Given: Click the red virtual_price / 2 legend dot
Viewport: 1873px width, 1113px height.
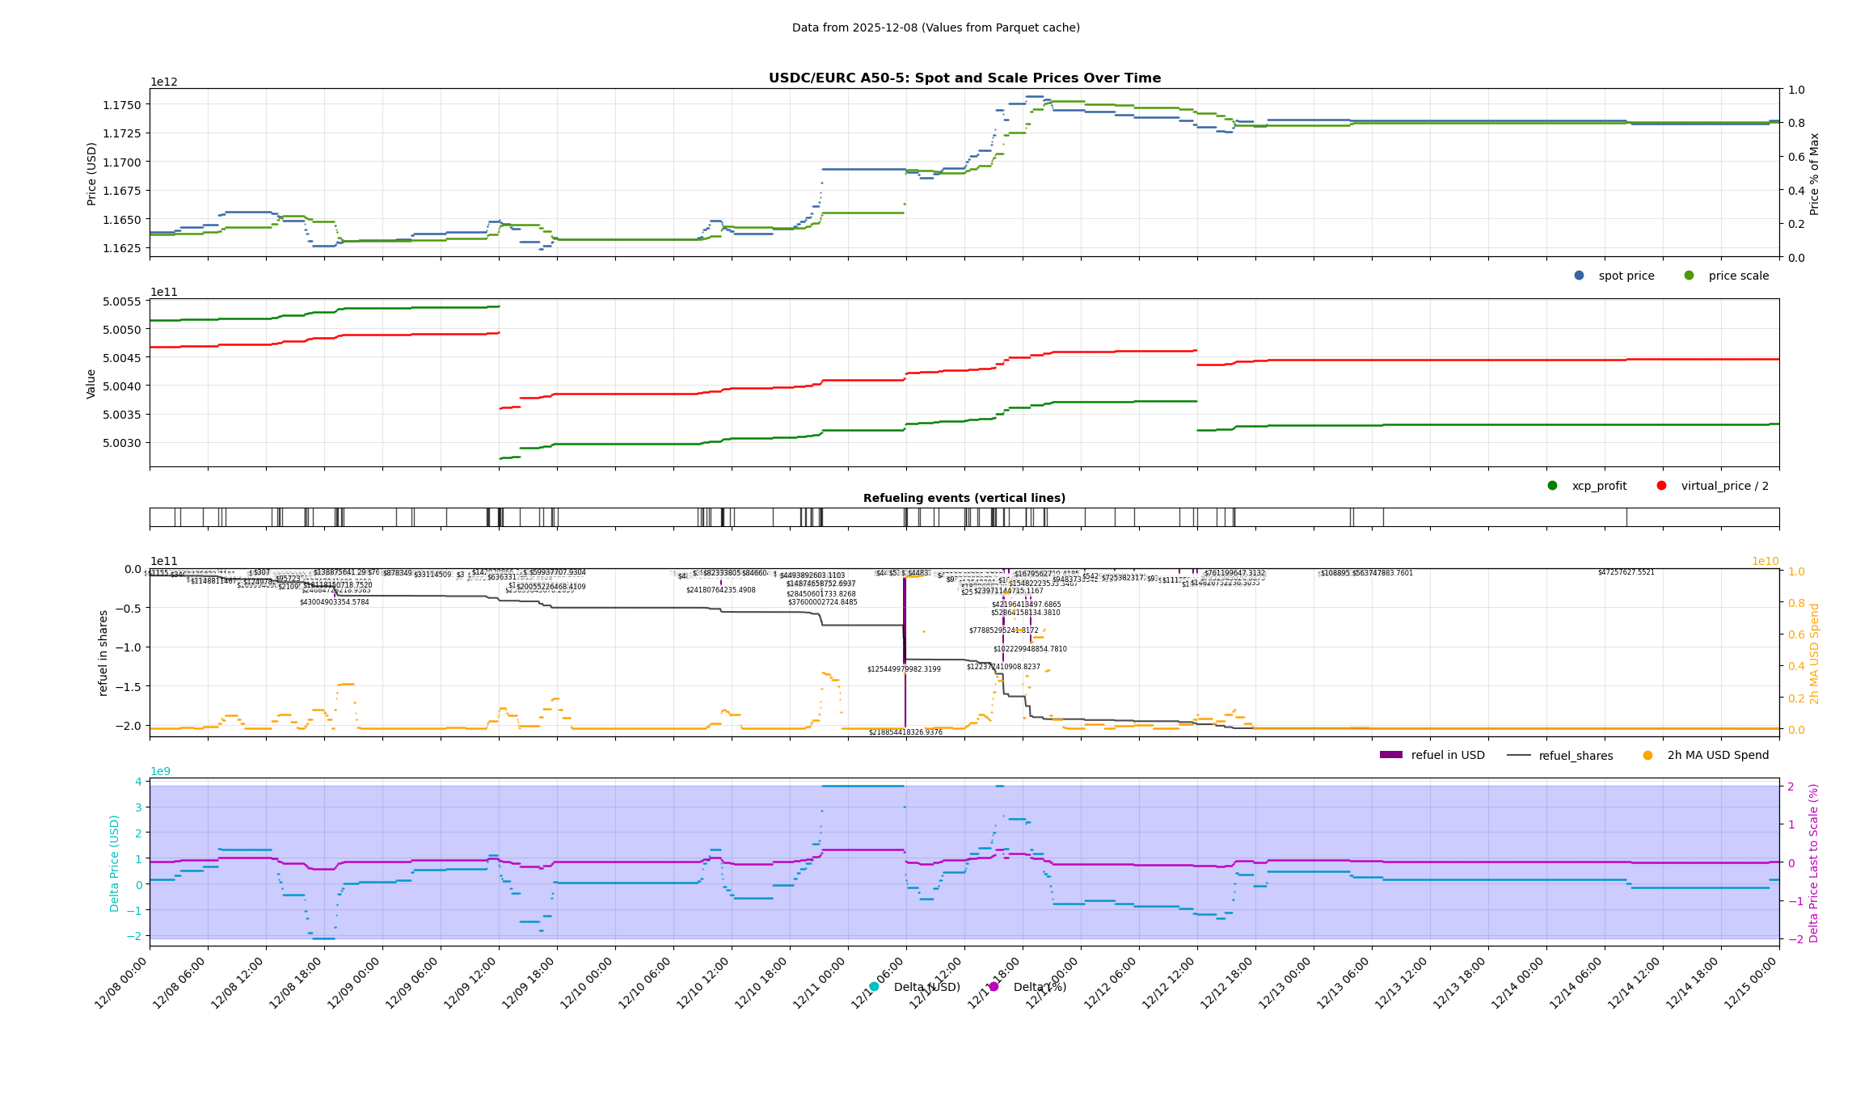Looking at the screenshot, I should pyautogui.click(x=1661, y=486).
